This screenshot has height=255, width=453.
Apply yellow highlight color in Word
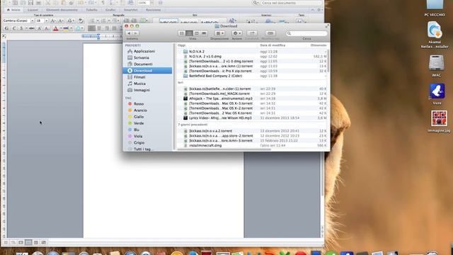coord(66,28)
